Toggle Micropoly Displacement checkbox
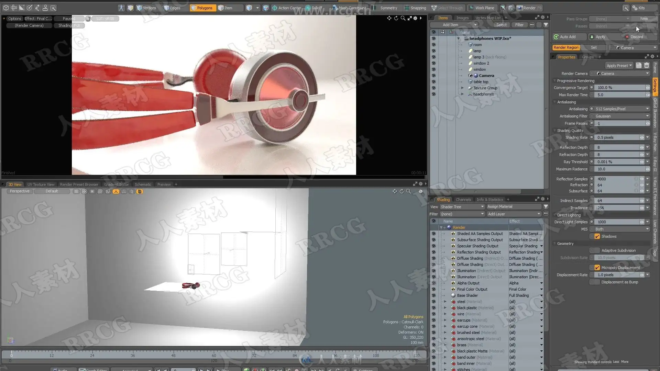 tap(597, 268)
